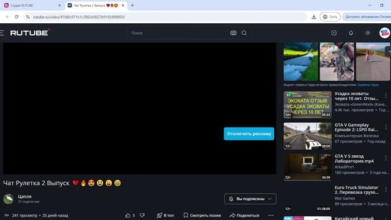Like the video with thumbs up

coord(128,215)
